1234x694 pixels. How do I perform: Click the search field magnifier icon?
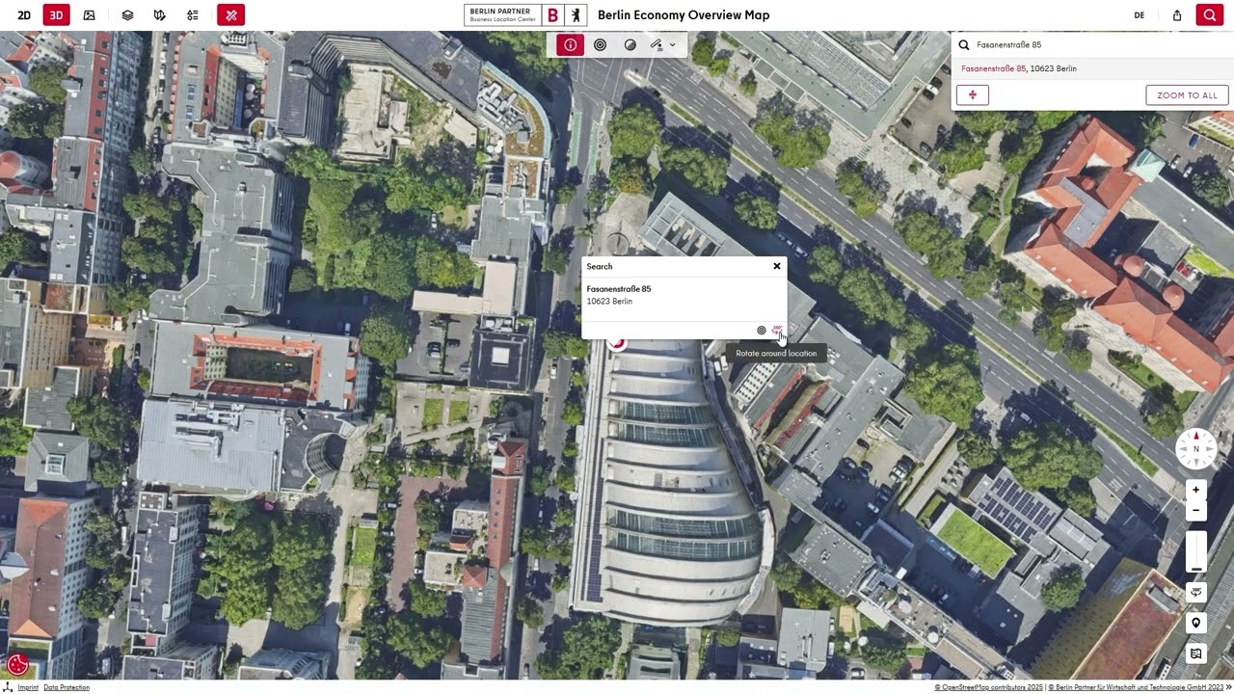964,44
